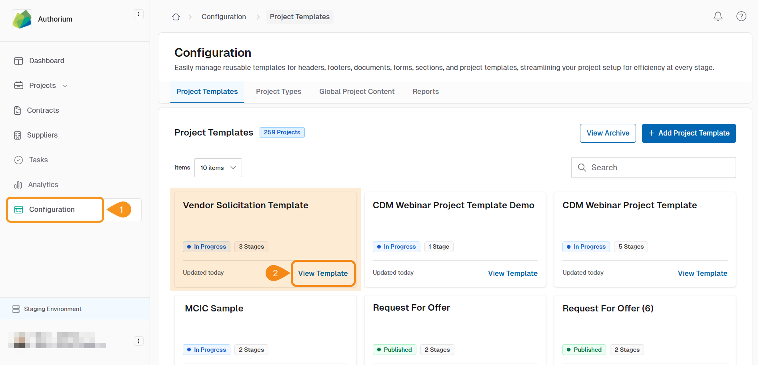Open Analytics in the sidebar
The height and width of the screenshot is (365, 758).
point(43,185)
